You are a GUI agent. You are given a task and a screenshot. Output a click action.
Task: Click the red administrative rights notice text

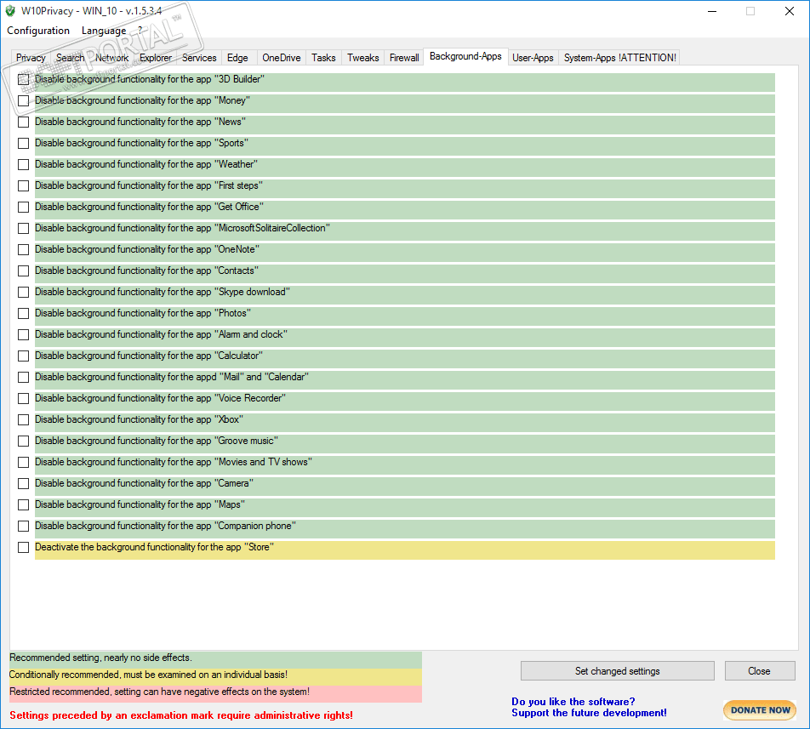click(181, 715)
